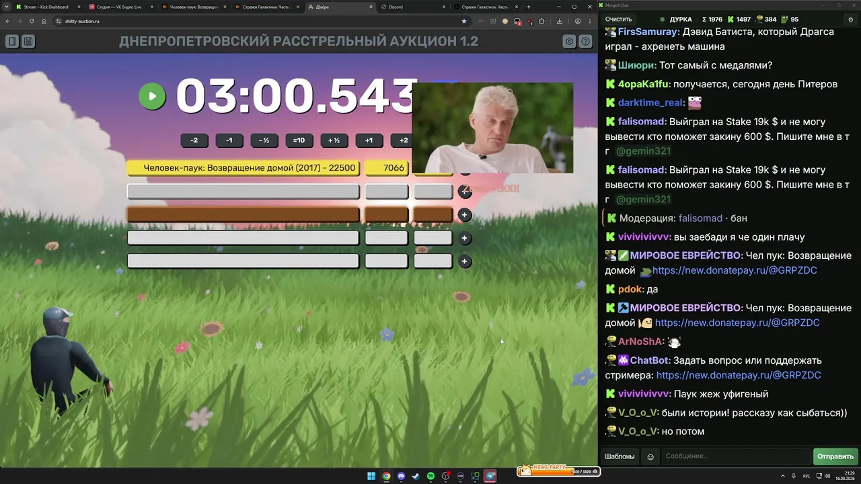Screen dimensions: 861x484
Task: Click the 'Очистить' button in Merged Chat
Action: (x=618, y=19)
